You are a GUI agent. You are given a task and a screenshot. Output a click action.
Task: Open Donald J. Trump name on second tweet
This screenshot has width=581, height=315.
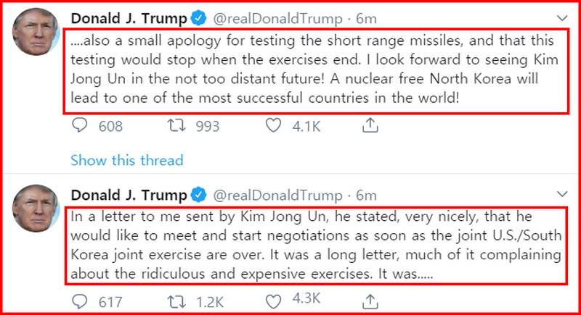(129, 195)
